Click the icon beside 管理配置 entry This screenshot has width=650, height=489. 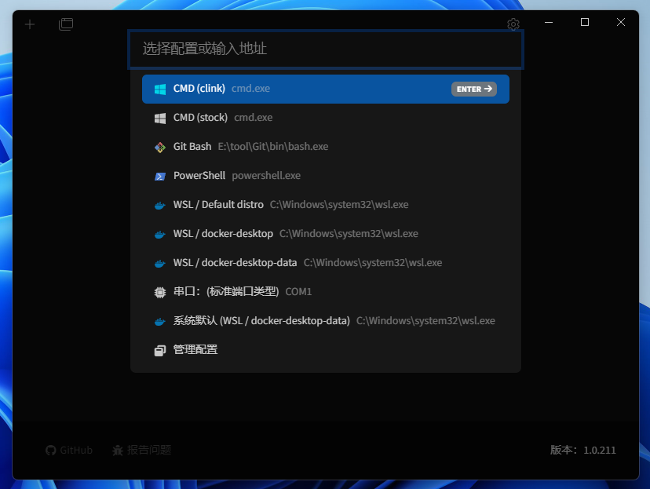(x=159, y=349)
